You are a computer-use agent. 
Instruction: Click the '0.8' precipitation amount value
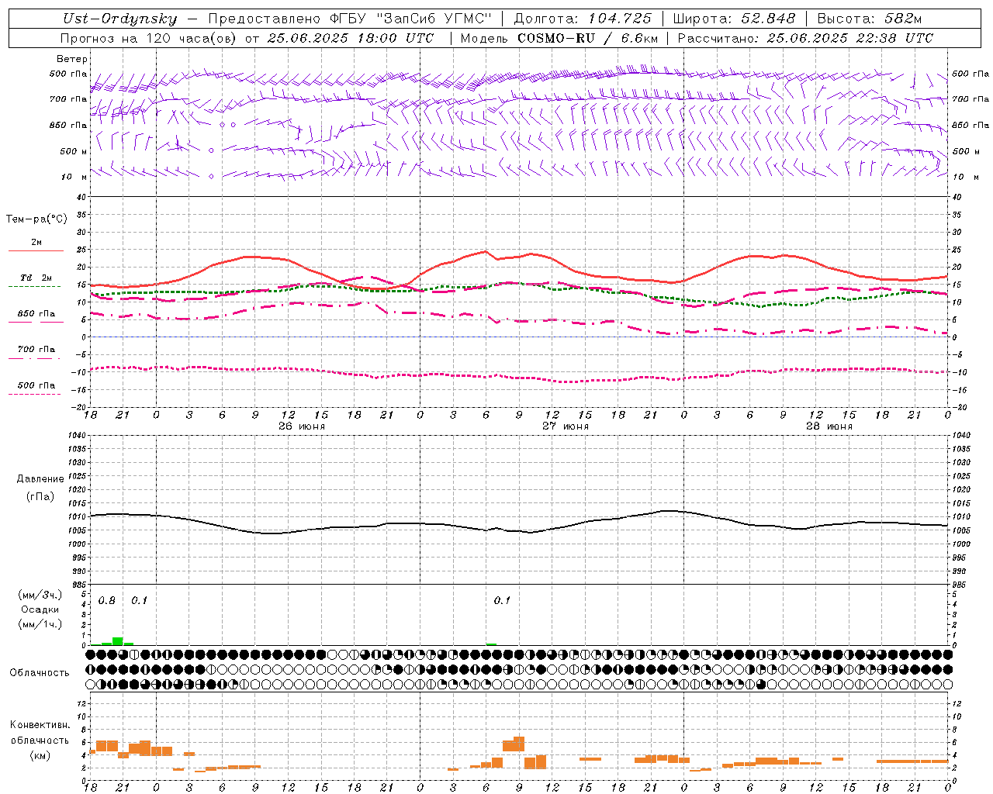[x=107, y=601]
